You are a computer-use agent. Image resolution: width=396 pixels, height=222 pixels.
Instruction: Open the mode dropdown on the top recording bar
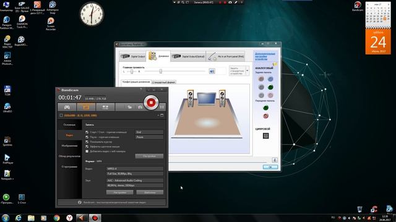(174, 2)
